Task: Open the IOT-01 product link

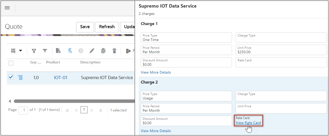Action: (61, 78)
